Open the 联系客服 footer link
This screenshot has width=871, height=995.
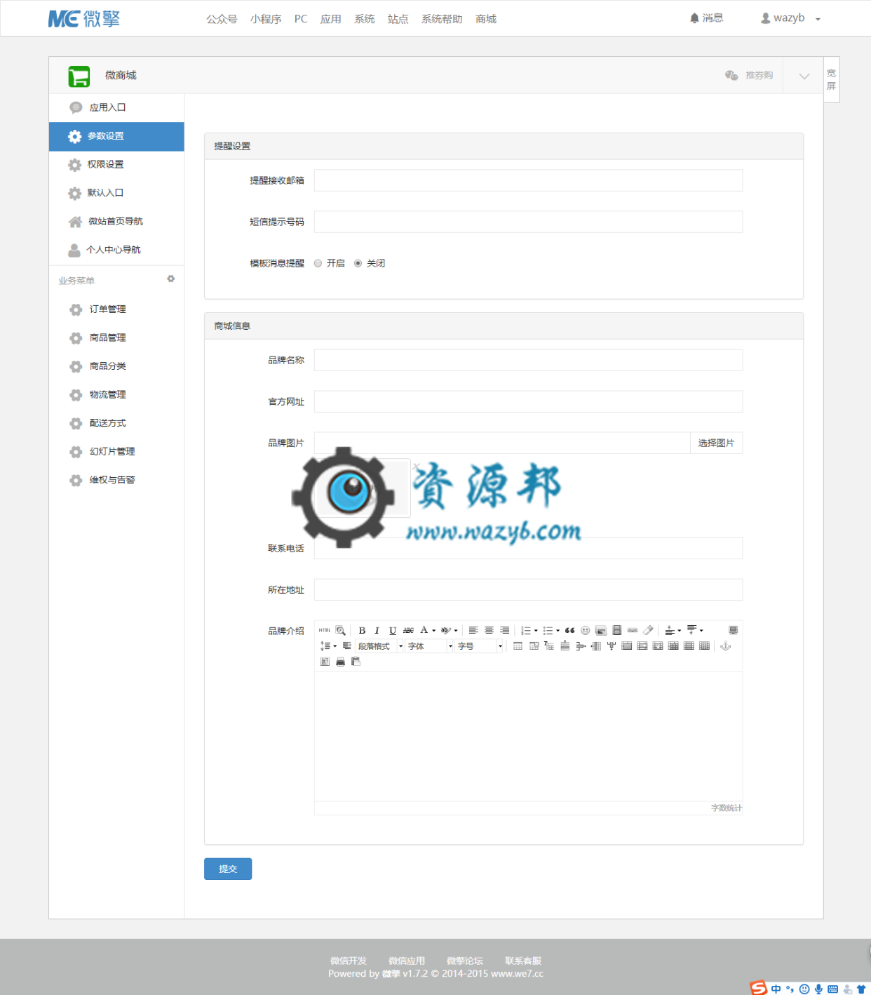(x=523, y=961)
